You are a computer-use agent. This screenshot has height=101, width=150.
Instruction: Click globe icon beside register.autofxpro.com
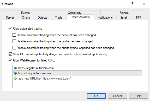pyautogui.click(x=15, y=68)
